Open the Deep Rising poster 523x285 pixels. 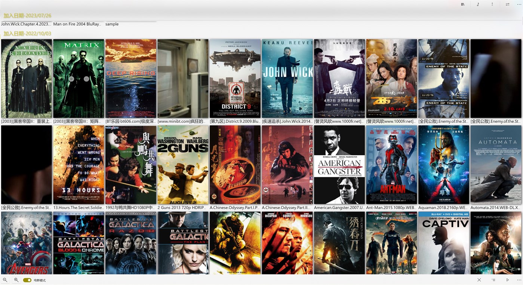pyautogui.click(x=131, y=79)
